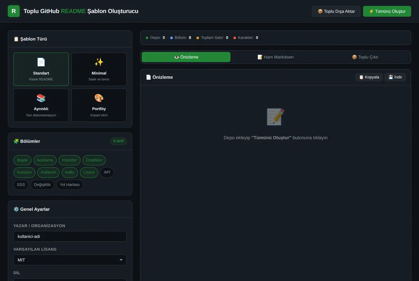Open the Varsayılan Lisans MIT dropdown
This screenshot has width=419, height=281.
[70, 260]
